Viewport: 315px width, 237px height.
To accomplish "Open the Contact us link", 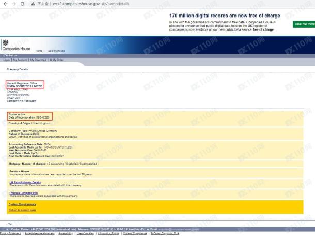I will pyautogui.click(x=11, y=55).
